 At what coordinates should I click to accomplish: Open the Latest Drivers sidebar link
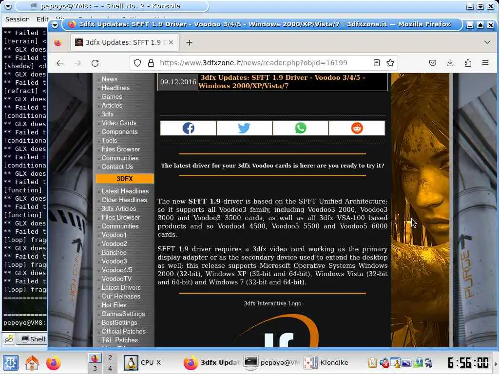click(121, 287)
